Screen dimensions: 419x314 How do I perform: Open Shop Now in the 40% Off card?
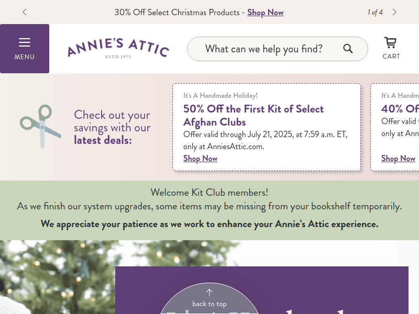point(398,158)
